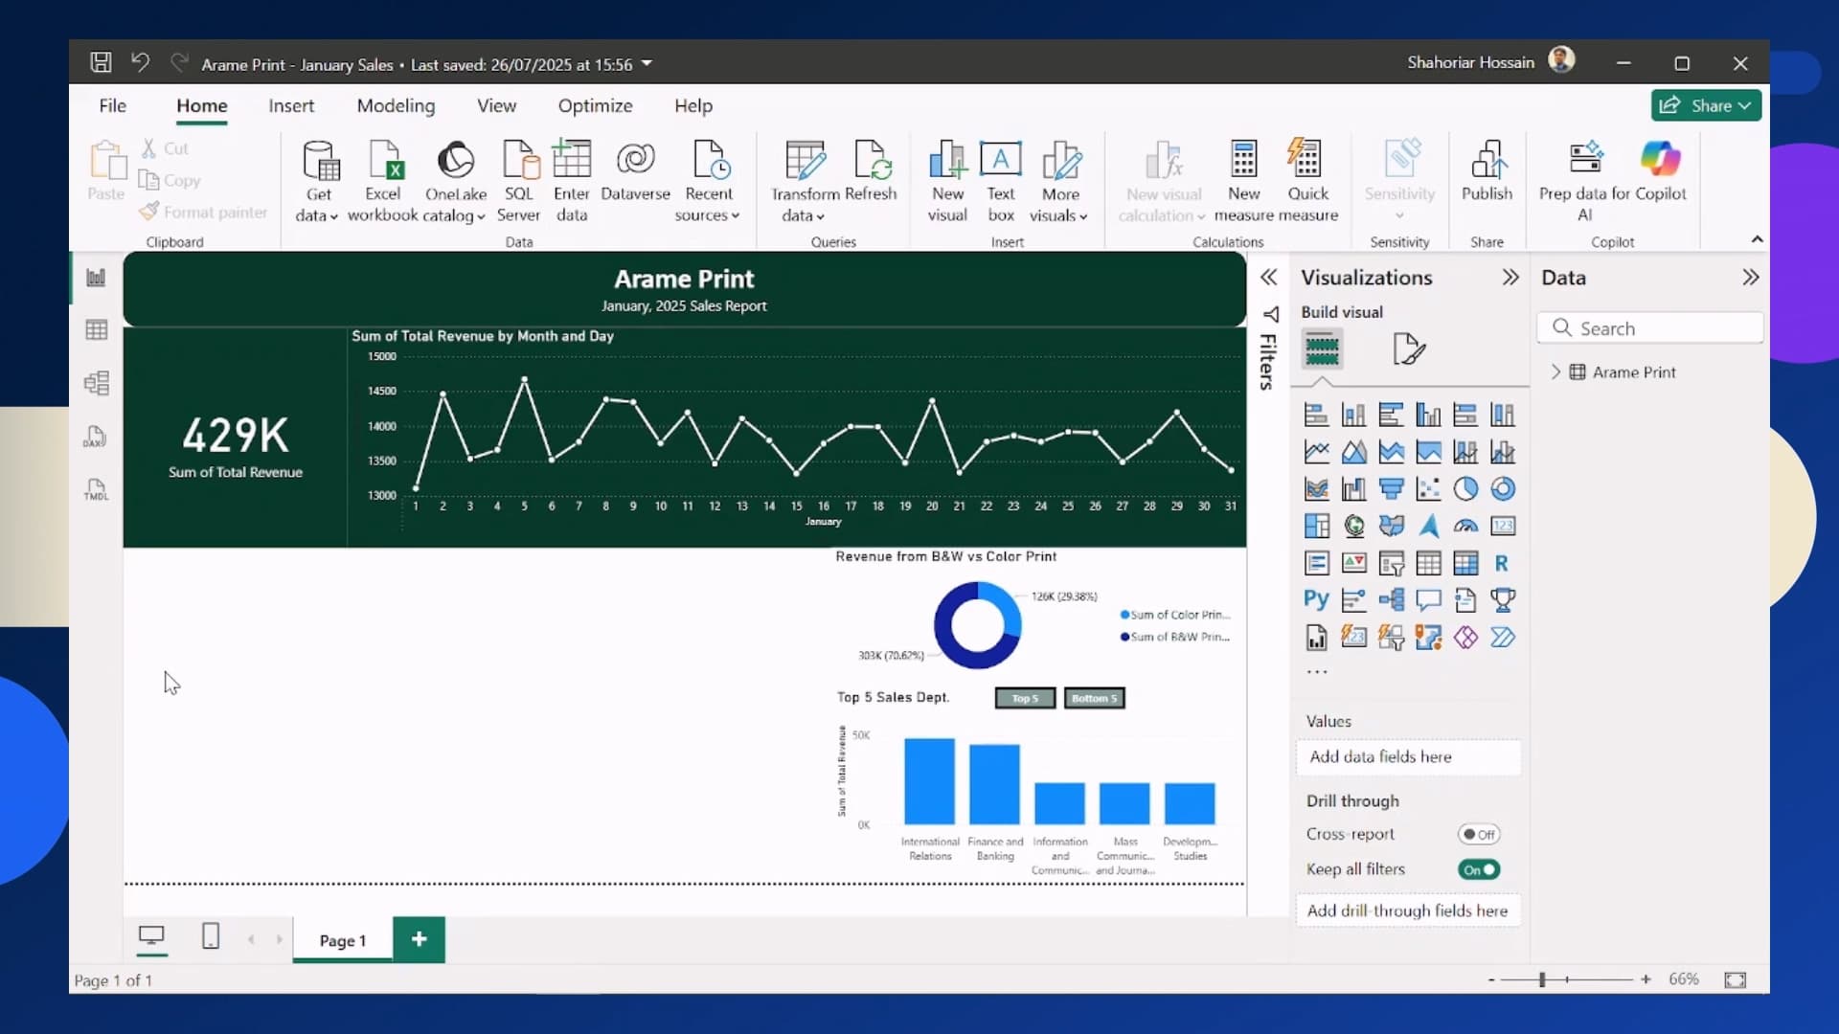Open the Modeling ribbon tab
Screen dimensions: 1839x1034
tap(396, 106)
